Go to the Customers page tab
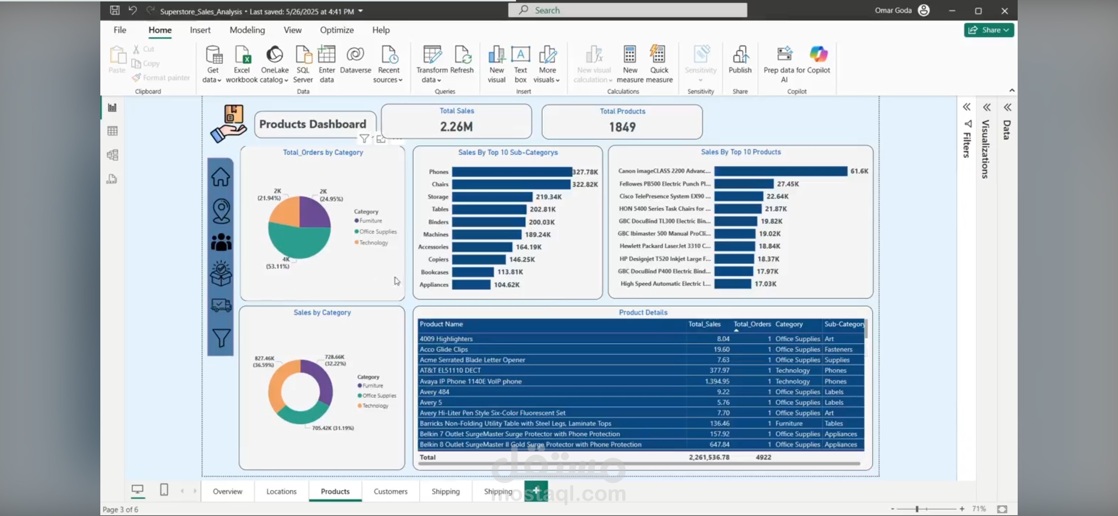This screenshot has height=516, width=1118. 390,491
